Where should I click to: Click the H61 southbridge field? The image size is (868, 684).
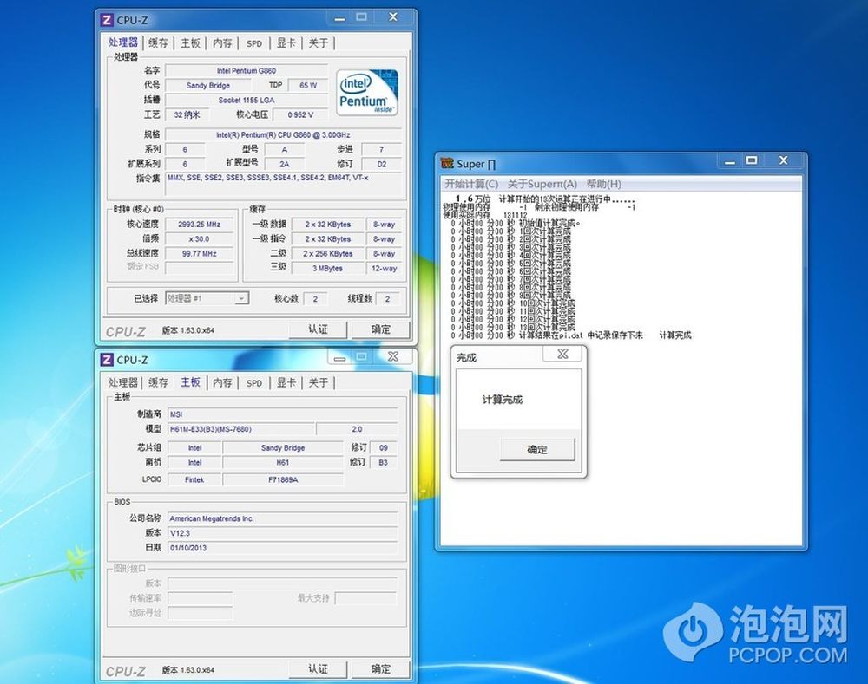(283, 463)
